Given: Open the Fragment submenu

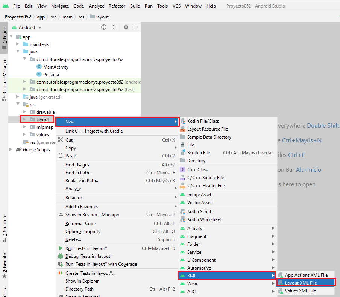Looking at the screenshot, I should [x=228, y=236].
